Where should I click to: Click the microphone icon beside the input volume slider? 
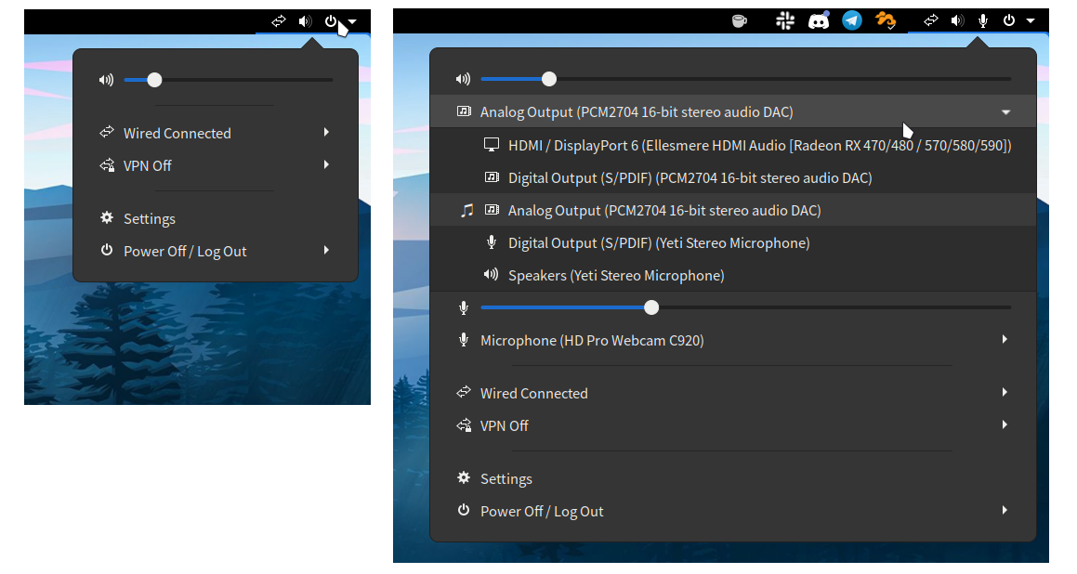(x=464, y=307)
